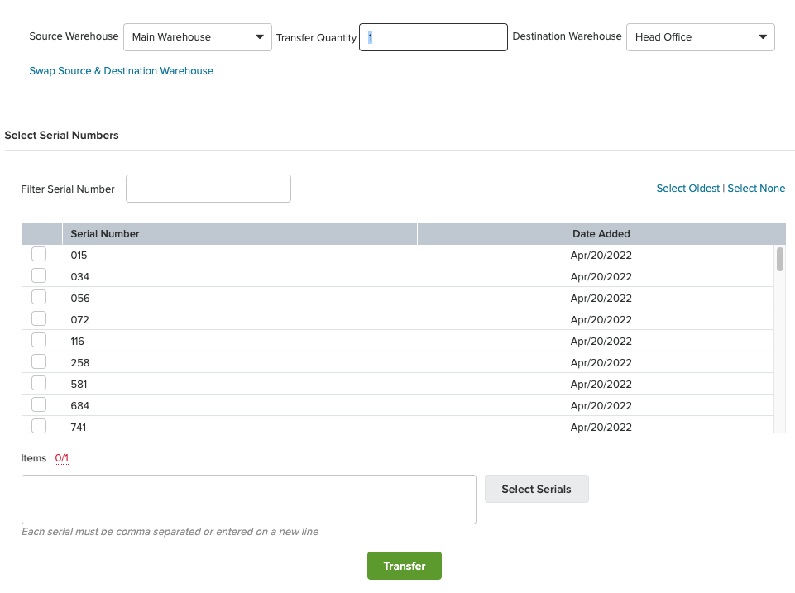Focus the Transfer Quantity field
Image resolution: width=795 pixels, height=593 pixels.
(433, 37)
